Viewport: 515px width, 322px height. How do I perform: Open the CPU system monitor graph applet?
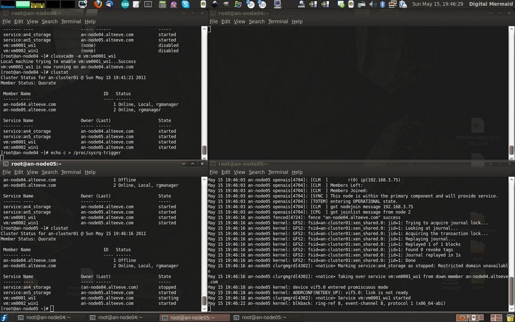coord(7,4)
